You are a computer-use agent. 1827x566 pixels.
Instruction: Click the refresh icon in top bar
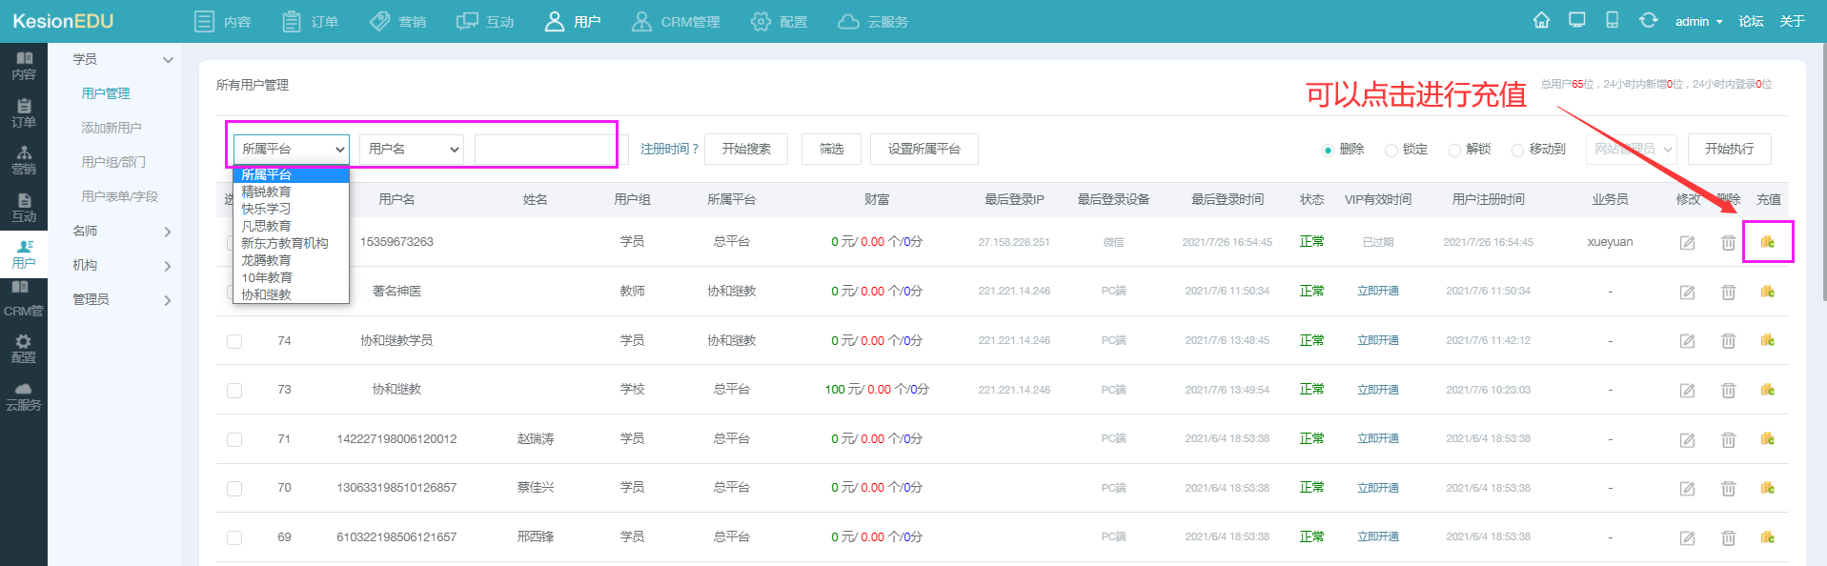1648,20
